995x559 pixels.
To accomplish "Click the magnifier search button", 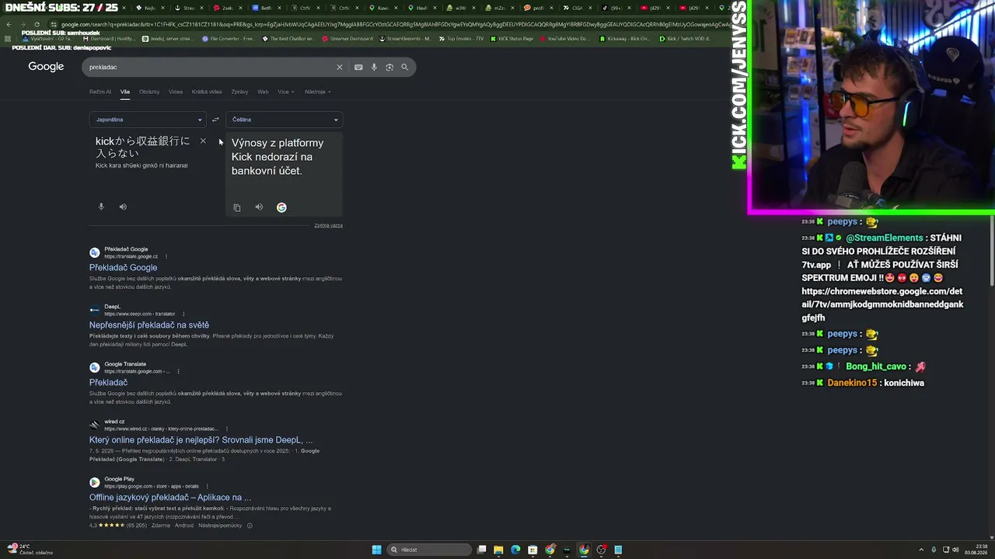I will click(404, 67).
